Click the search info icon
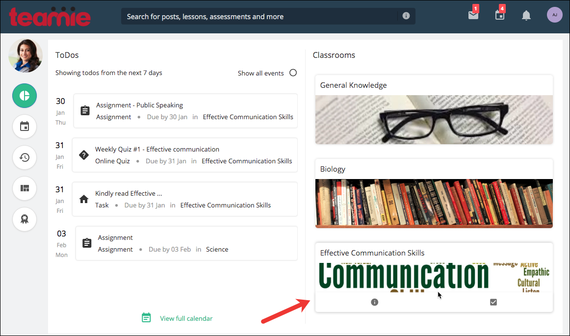This screenshot has height=336, width=570. click(406, 16)
